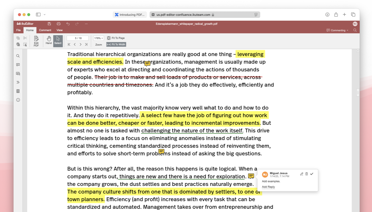372x212 pixels.
Task: Open the page thumbnails panel in the sidebar
Action: (x=18, y=91)
